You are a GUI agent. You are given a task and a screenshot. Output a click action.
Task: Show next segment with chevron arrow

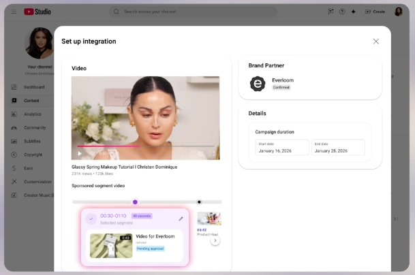click(215, 241)
